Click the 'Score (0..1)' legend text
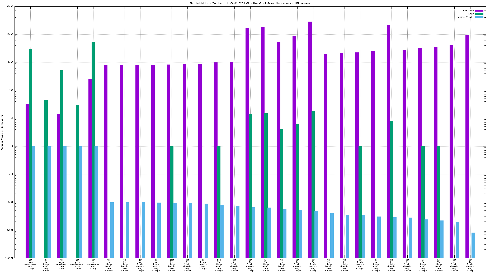 466,17
